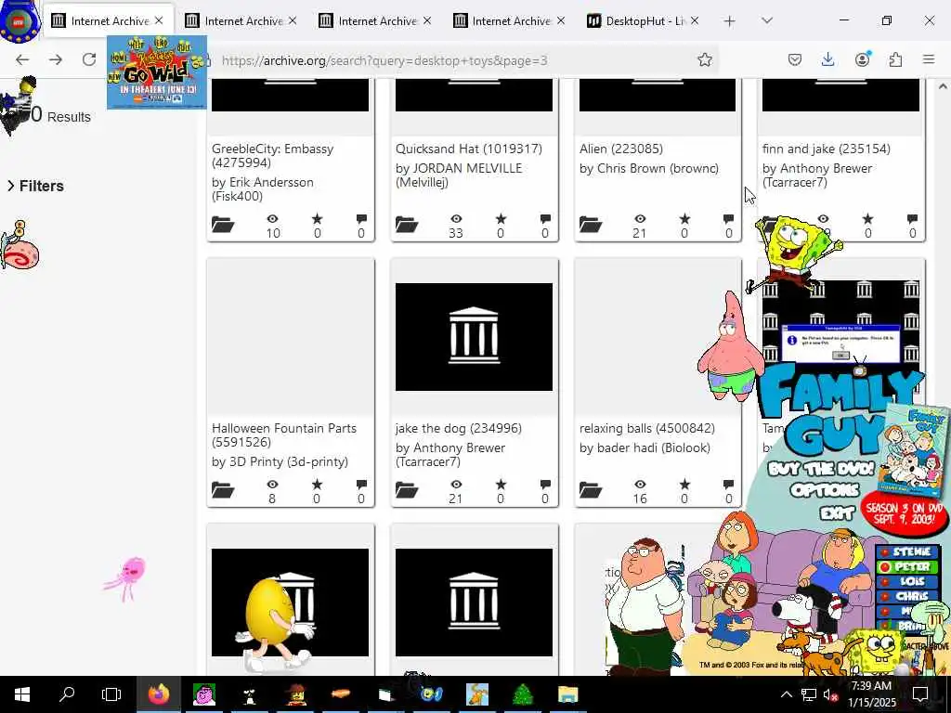951x713 pixels.
Task: Click folder icon on Quicksand Hat card
Action: coord(407,225)
